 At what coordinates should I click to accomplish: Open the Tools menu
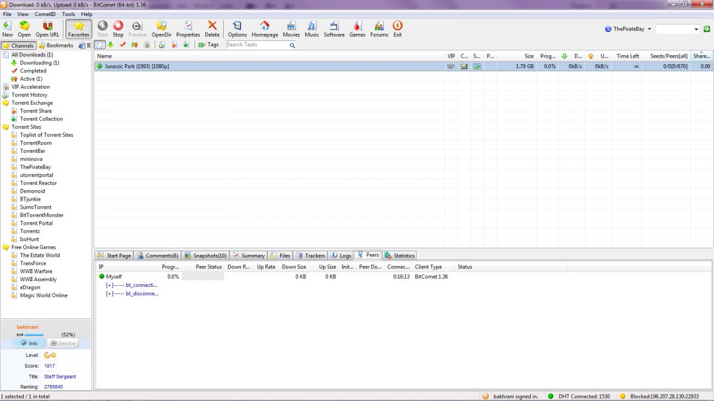tap(68, 14)
